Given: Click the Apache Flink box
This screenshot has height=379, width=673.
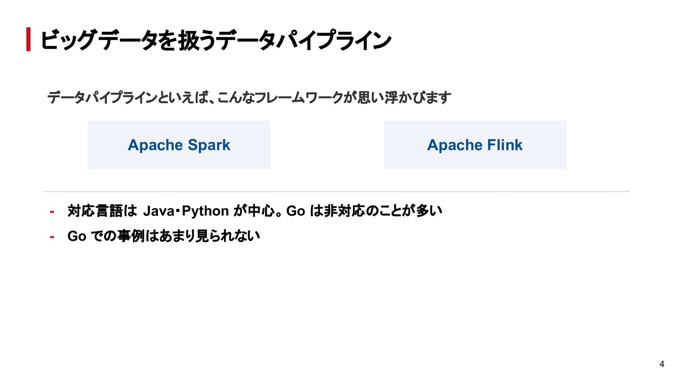Looking at the screenshot, I should (x=475, y=145).
